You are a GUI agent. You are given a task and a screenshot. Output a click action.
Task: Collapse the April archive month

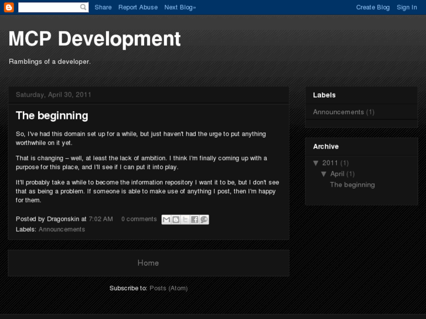tap(323, 174)
